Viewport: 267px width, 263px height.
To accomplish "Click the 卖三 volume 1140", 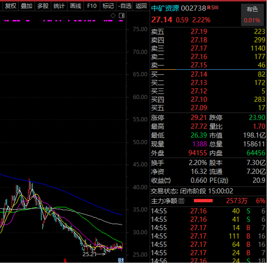I will click(x=258, y=48).
